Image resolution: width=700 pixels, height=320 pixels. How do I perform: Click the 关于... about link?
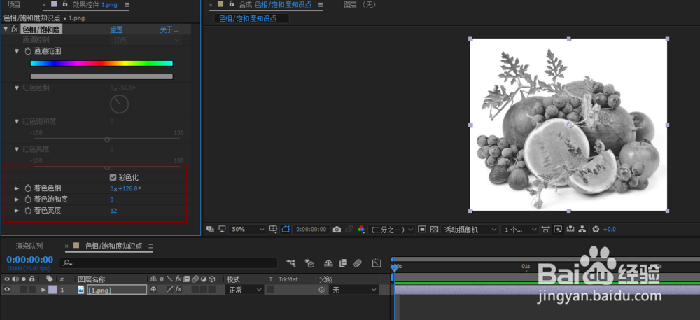point(169,29)
